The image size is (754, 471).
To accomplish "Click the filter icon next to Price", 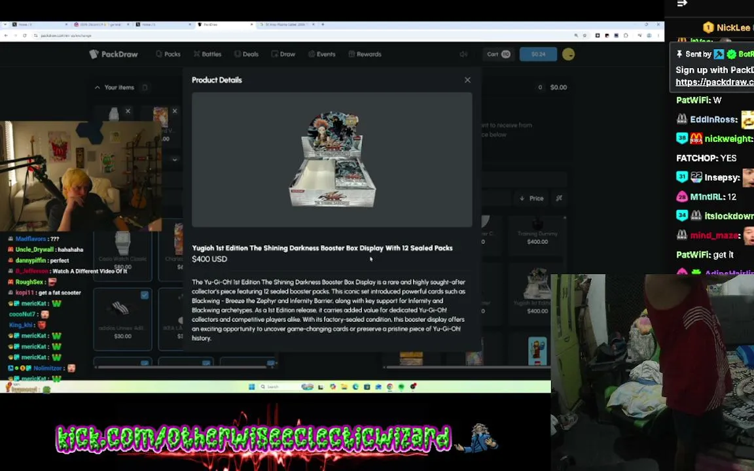I will click(559, 198).
